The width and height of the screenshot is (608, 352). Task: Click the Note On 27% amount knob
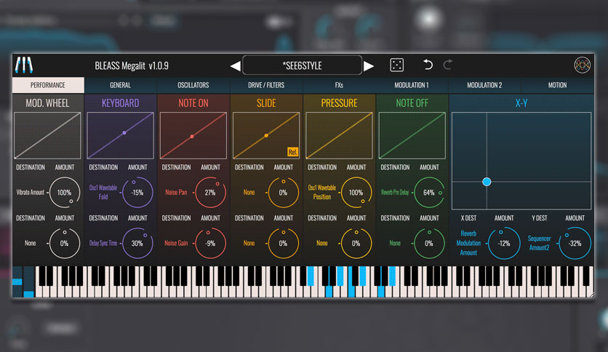(210, 193)
